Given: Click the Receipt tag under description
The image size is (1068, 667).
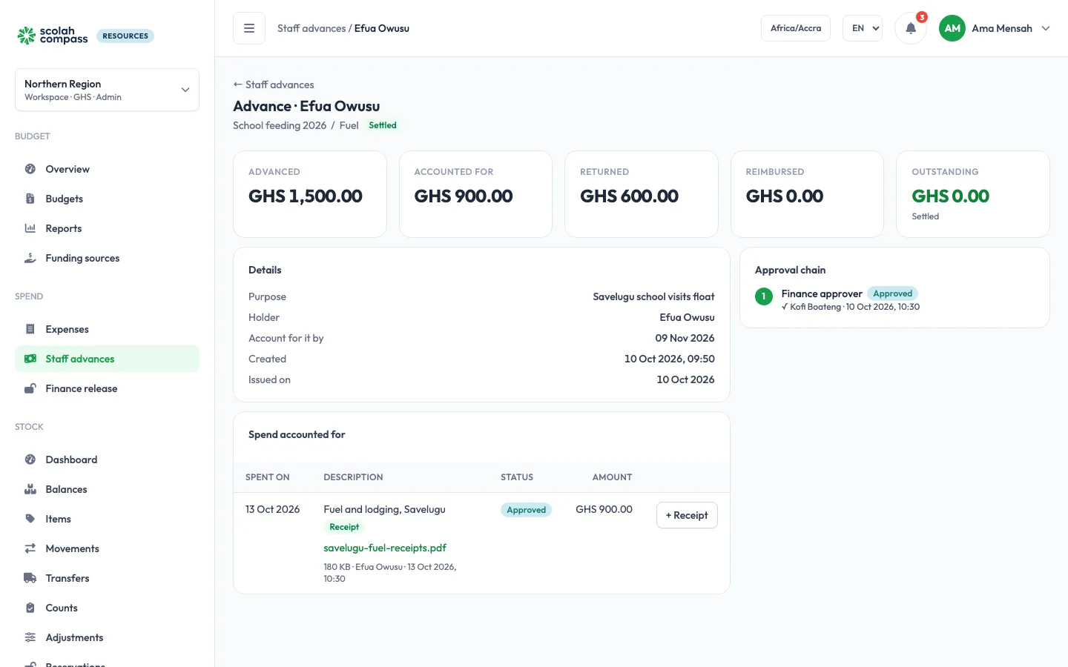Looking at the screenshot, I should click(344, 527).
